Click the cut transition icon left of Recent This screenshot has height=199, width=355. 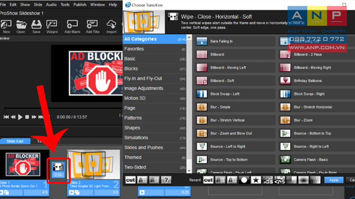130,180
